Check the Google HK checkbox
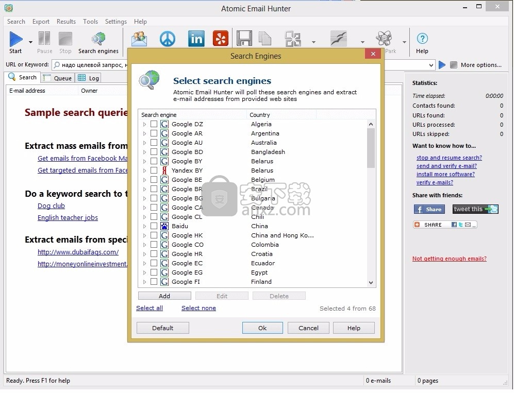Screen dimensions: 514x393 point(154,235)
